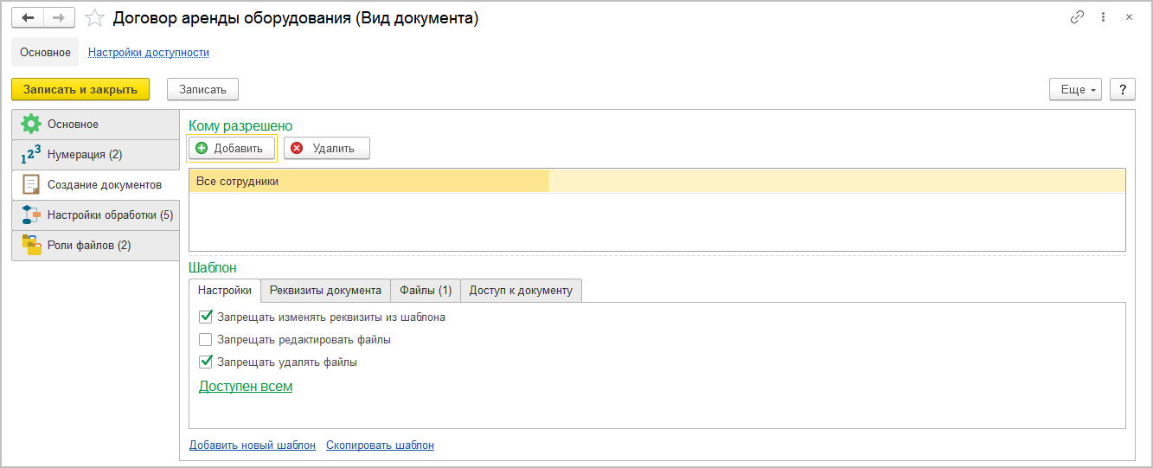Toggle 'Запрещать изменять реквизиты из шаблона'
The width and height of the screenshot is (1153, 468).
tap(206, 317)
